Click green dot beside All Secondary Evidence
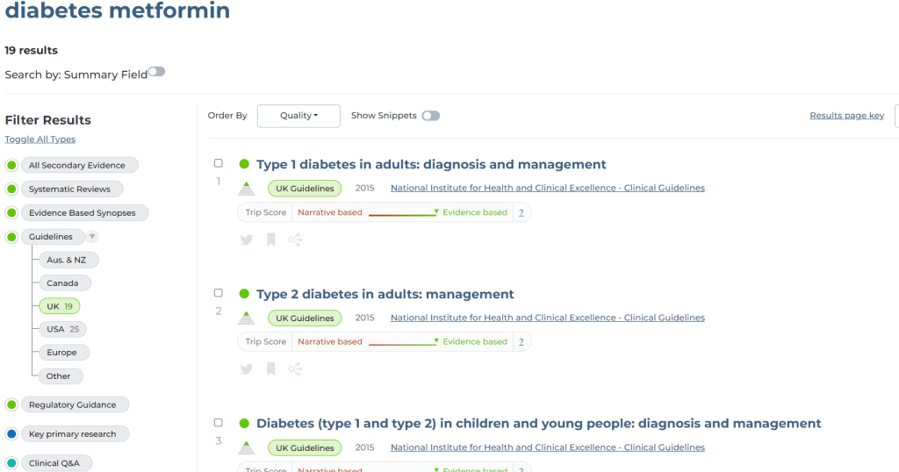This screenshot has height=472, width=899. pos(11,165)
